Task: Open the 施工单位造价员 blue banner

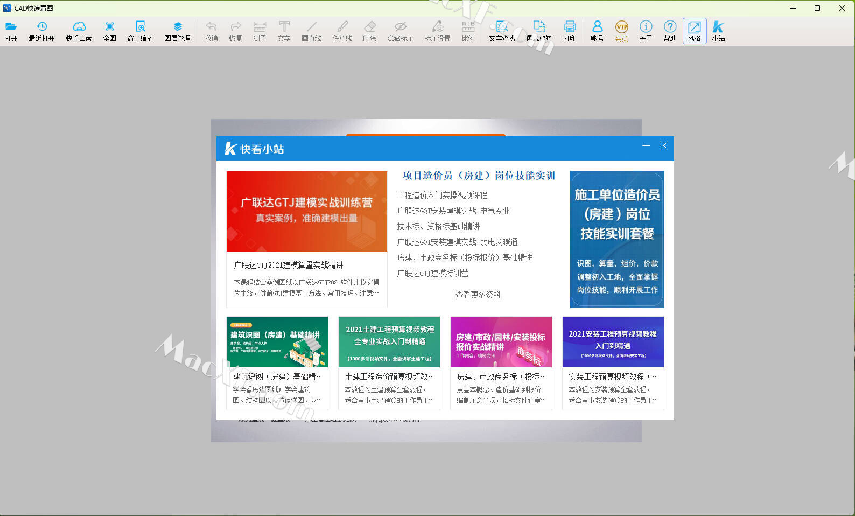Action: [x=617, y=239]
